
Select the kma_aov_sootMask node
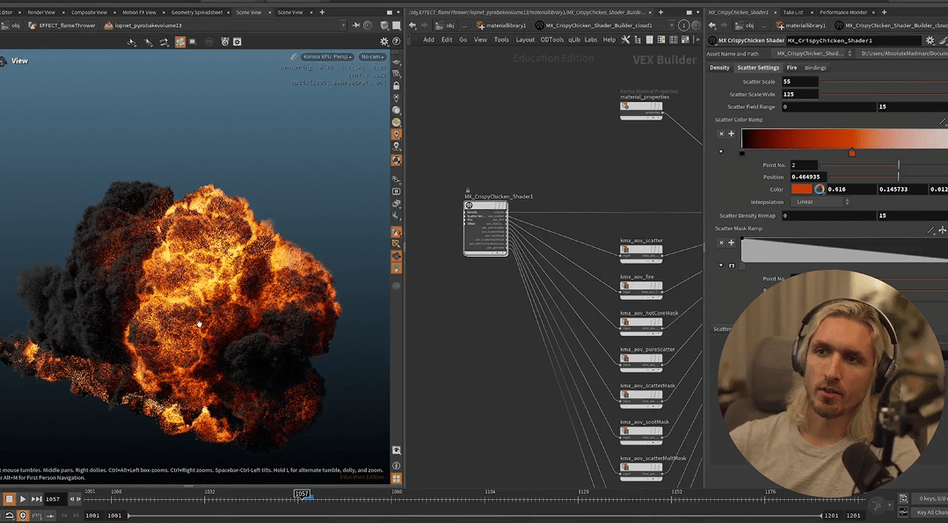click(641, 435)
